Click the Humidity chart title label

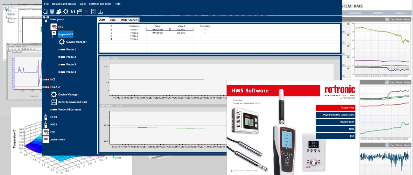click(105, 58)
